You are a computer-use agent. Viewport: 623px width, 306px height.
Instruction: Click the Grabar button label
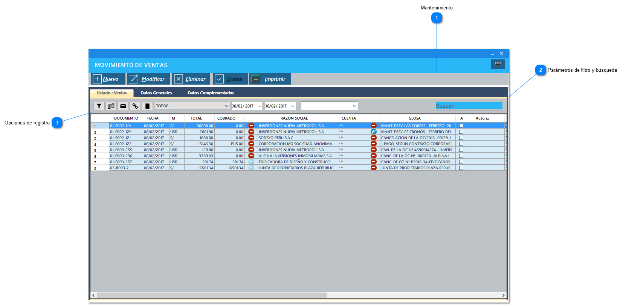click(x=235, y=79)
